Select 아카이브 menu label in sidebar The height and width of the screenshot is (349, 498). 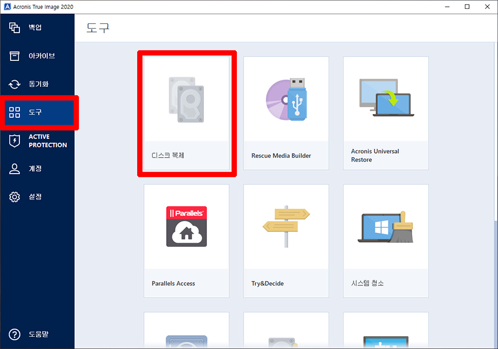pos(42,56)
